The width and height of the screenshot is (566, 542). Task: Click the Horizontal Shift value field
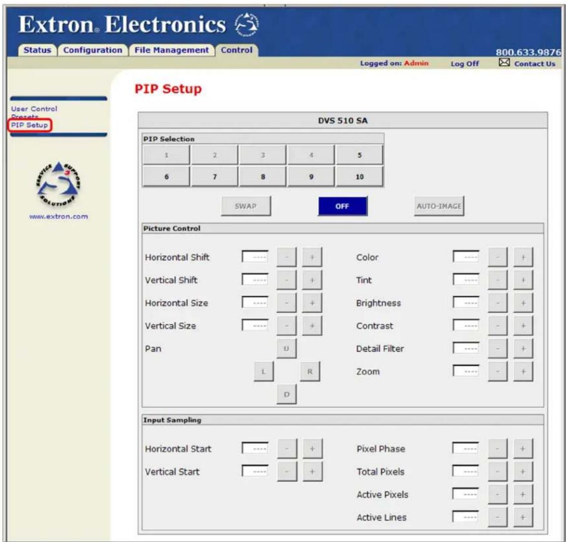point(255,256)
